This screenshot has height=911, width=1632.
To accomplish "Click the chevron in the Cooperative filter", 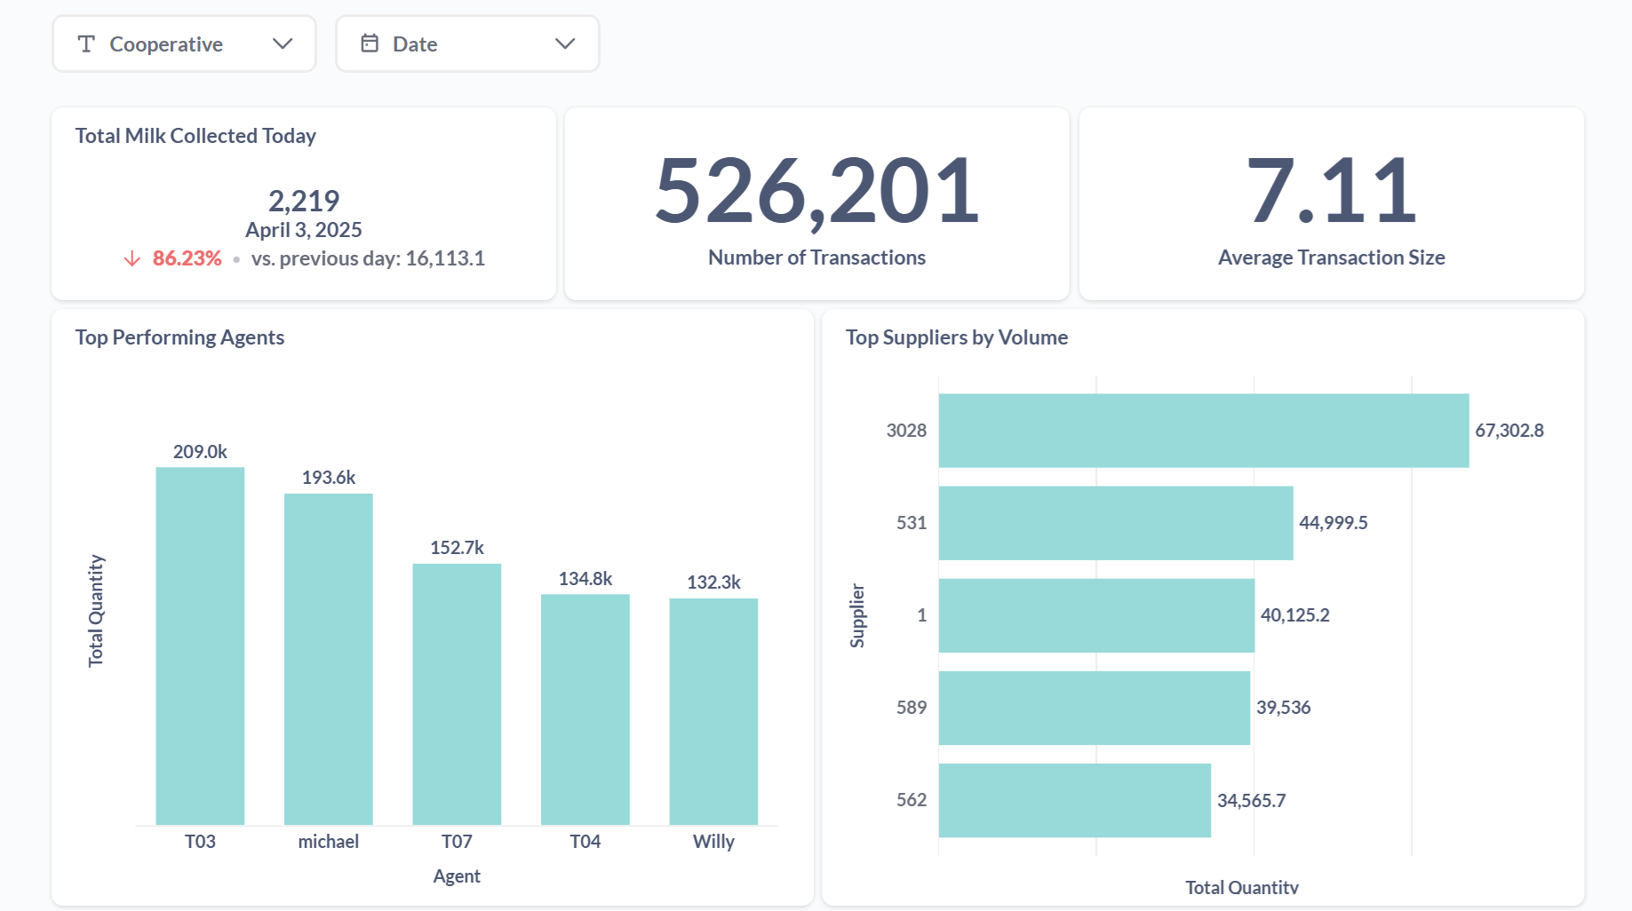I will tap(283, 44).
